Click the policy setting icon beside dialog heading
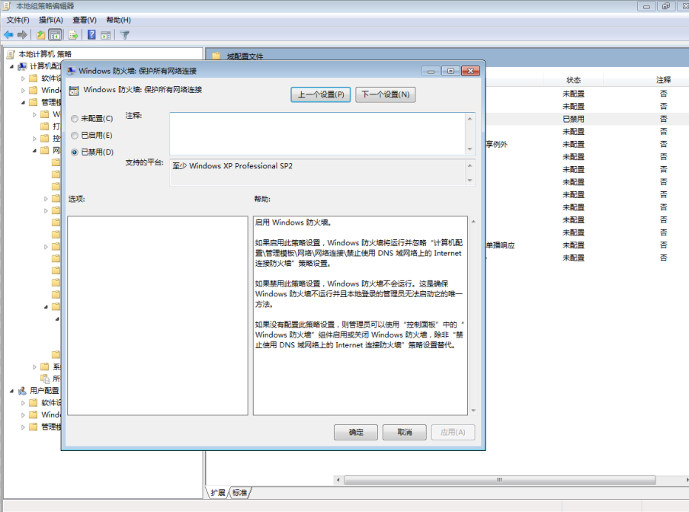Image resolution: width=689 pixels, height=512 pixels. (x=74, y=91)
